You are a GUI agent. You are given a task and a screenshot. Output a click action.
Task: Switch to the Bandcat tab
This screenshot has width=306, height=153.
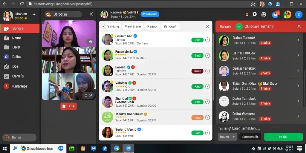(x=171, y=26)
